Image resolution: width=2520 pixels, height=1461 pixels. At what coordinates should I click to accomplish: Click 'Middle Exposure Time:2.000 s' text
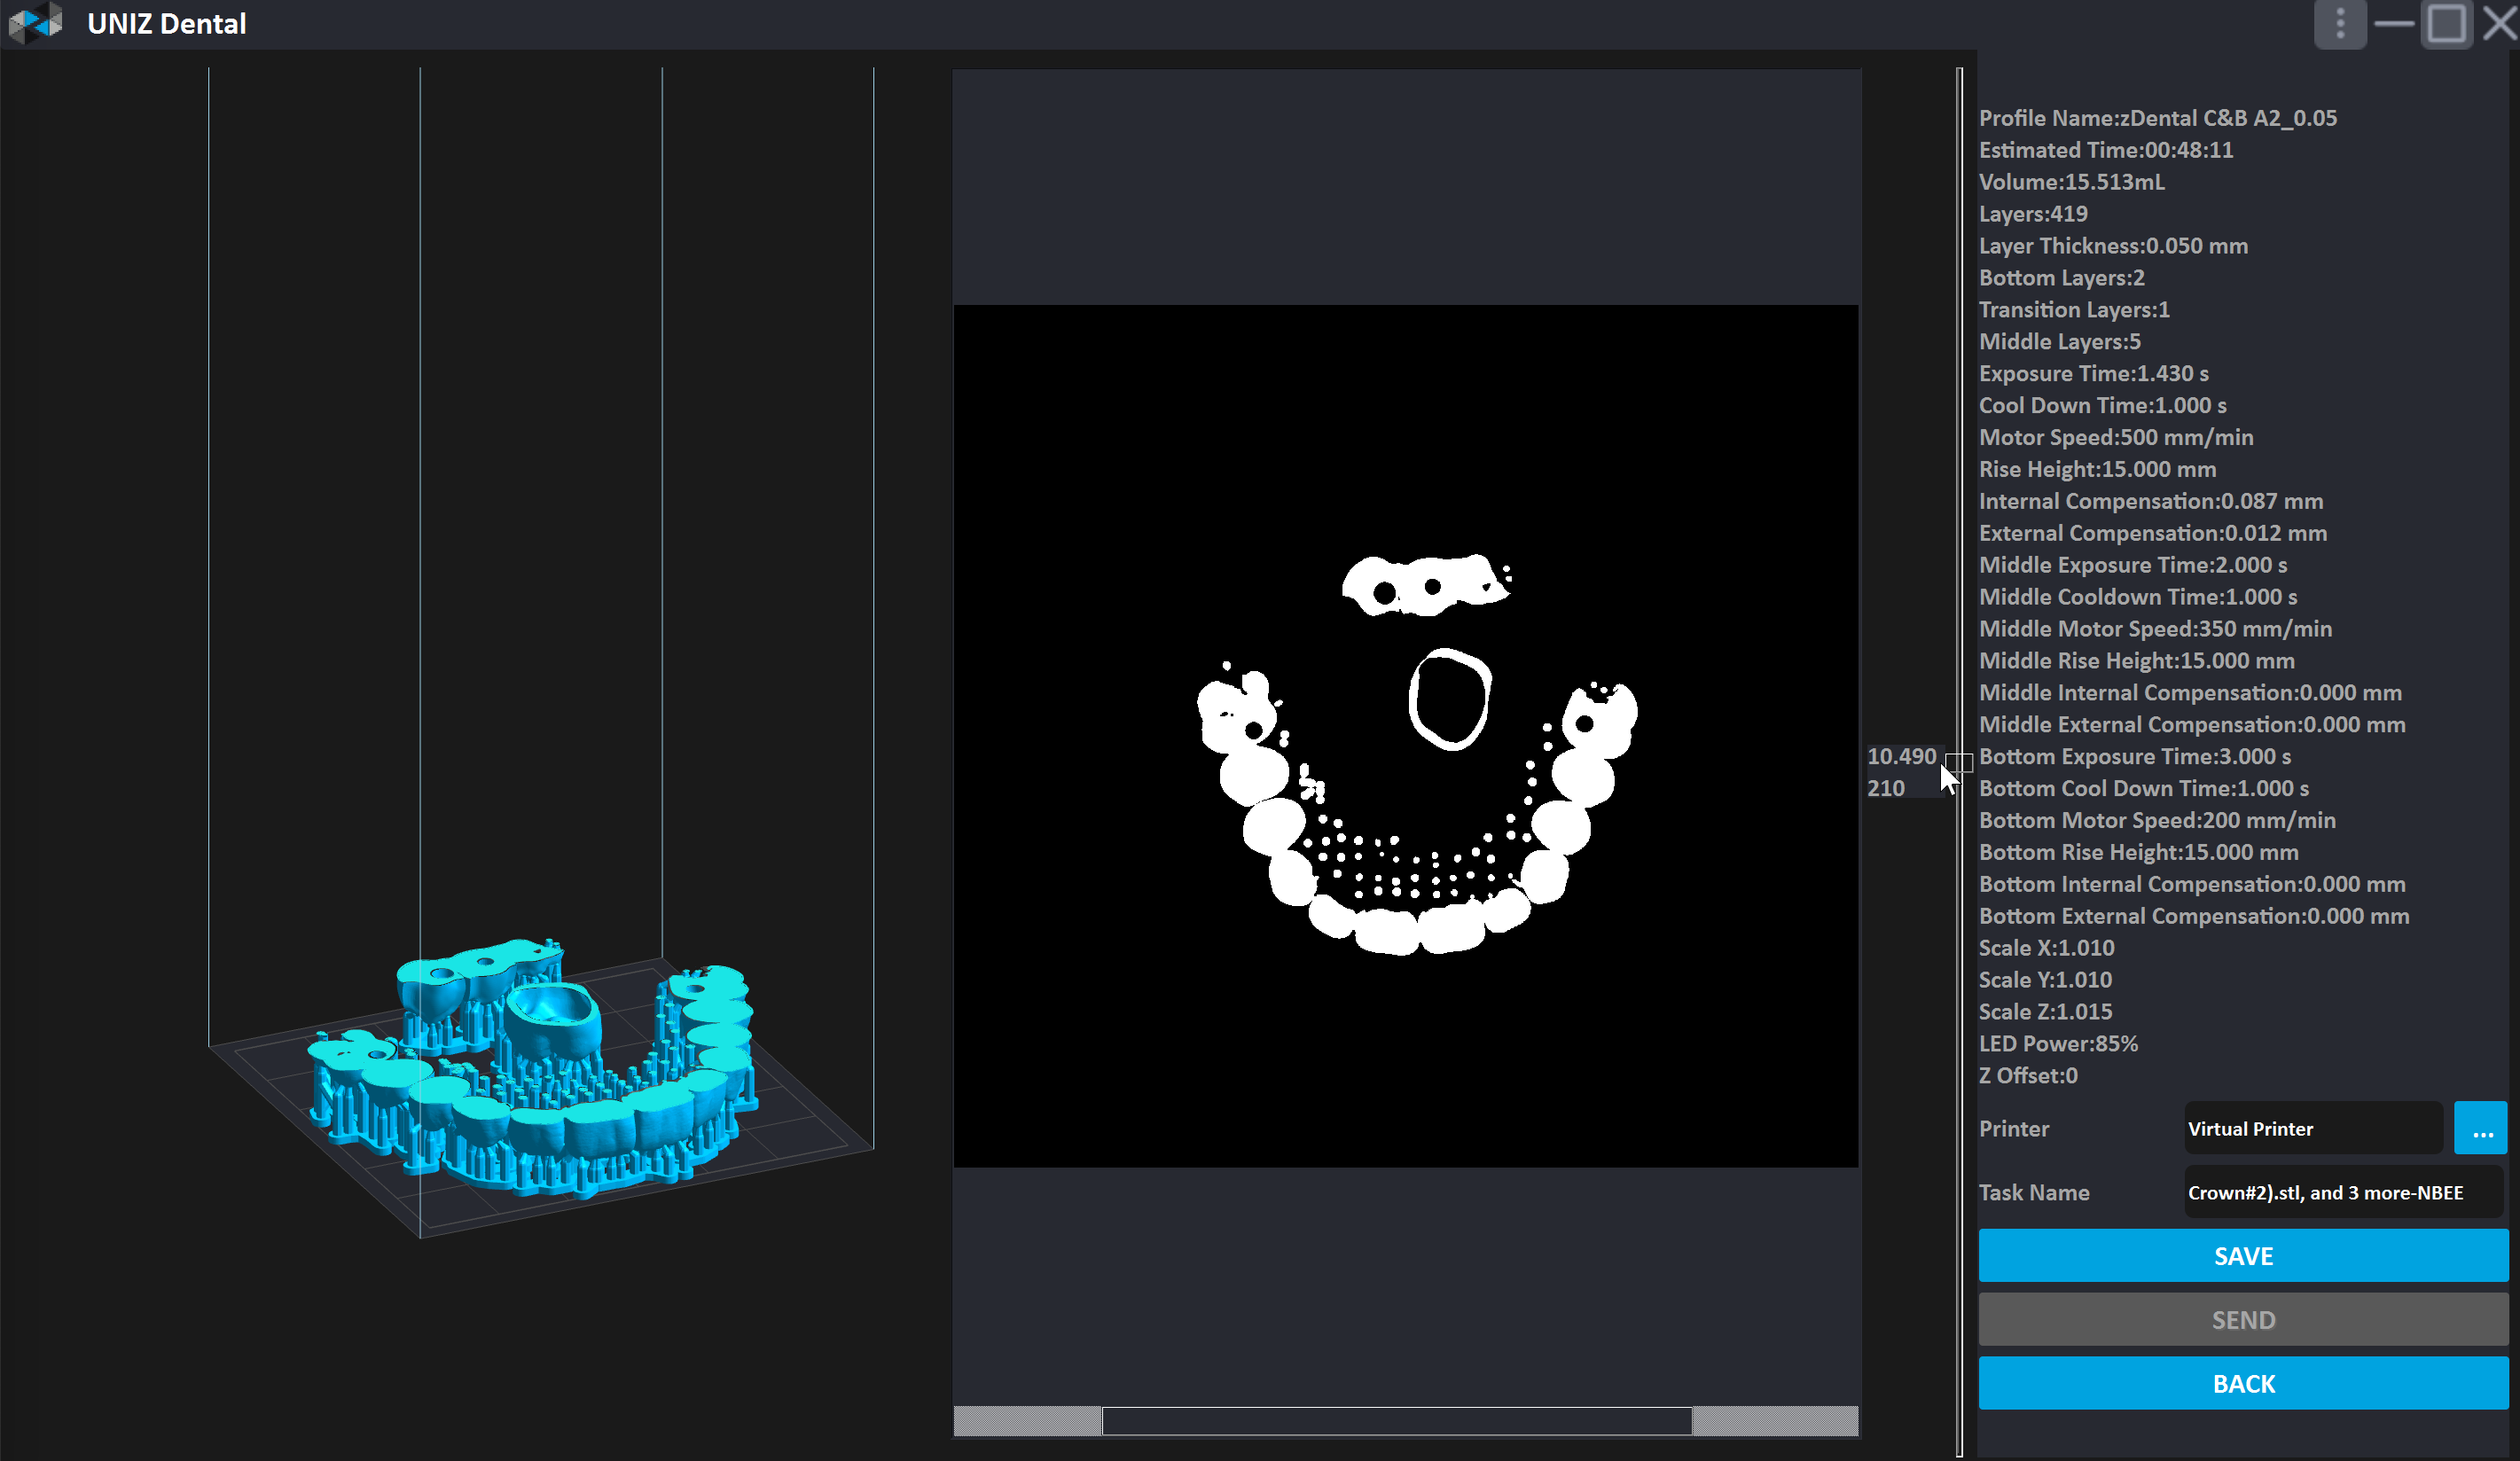coord(2133,566)
